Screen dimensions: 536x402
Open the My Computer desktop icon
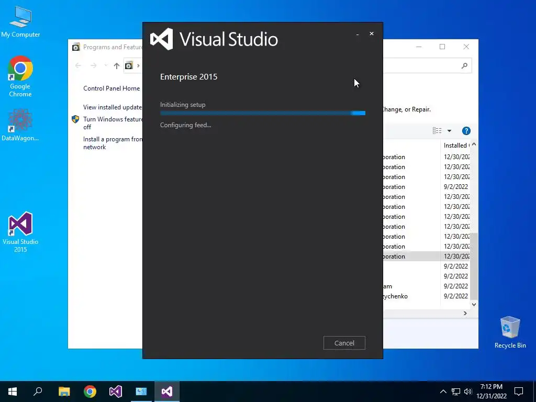[20, 22]
